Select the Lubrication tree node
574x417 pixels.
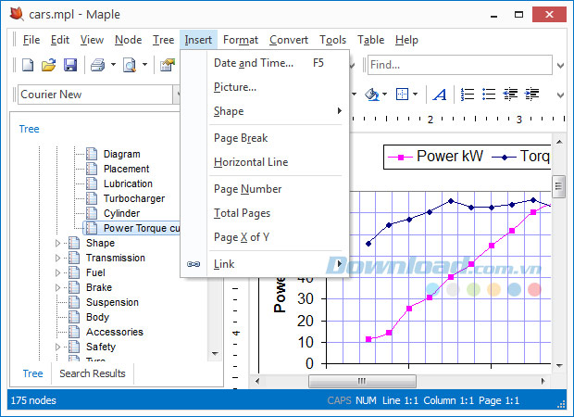(128, 183)
